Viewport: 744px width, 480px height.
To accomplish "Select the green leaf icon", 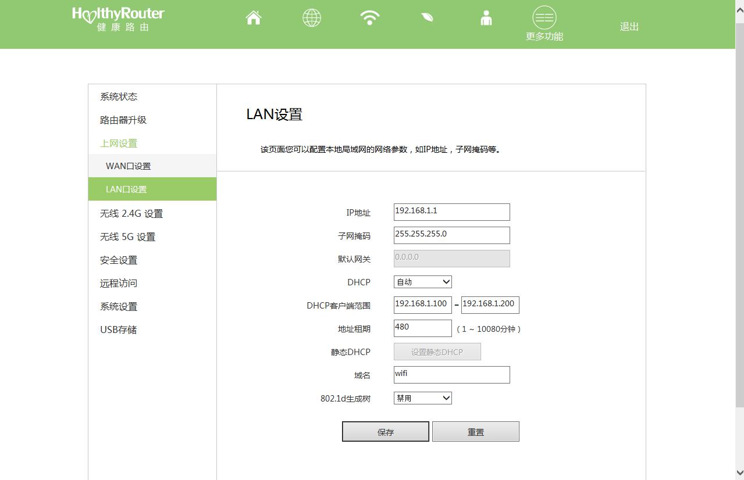I will 428,18.
